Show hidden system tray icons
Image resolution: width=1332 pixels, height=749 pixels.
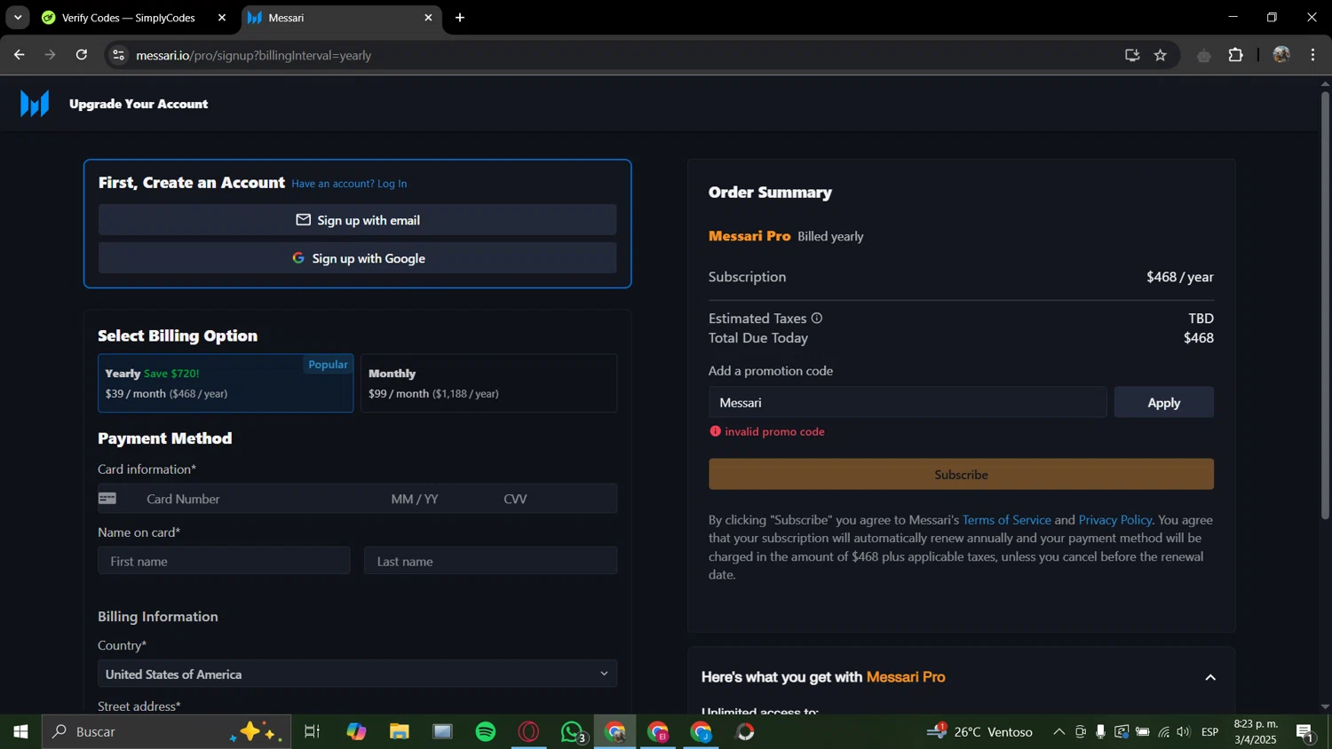pyautogui.click(x=1058, y=732)
